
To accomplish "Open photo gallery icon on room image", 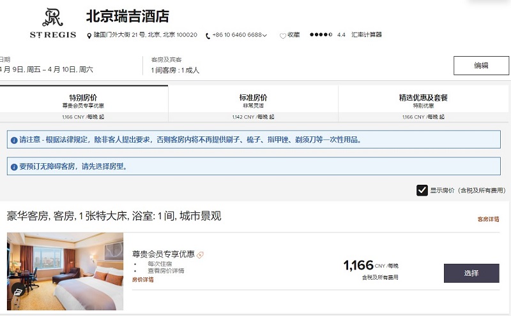I will tap(18, 291).
